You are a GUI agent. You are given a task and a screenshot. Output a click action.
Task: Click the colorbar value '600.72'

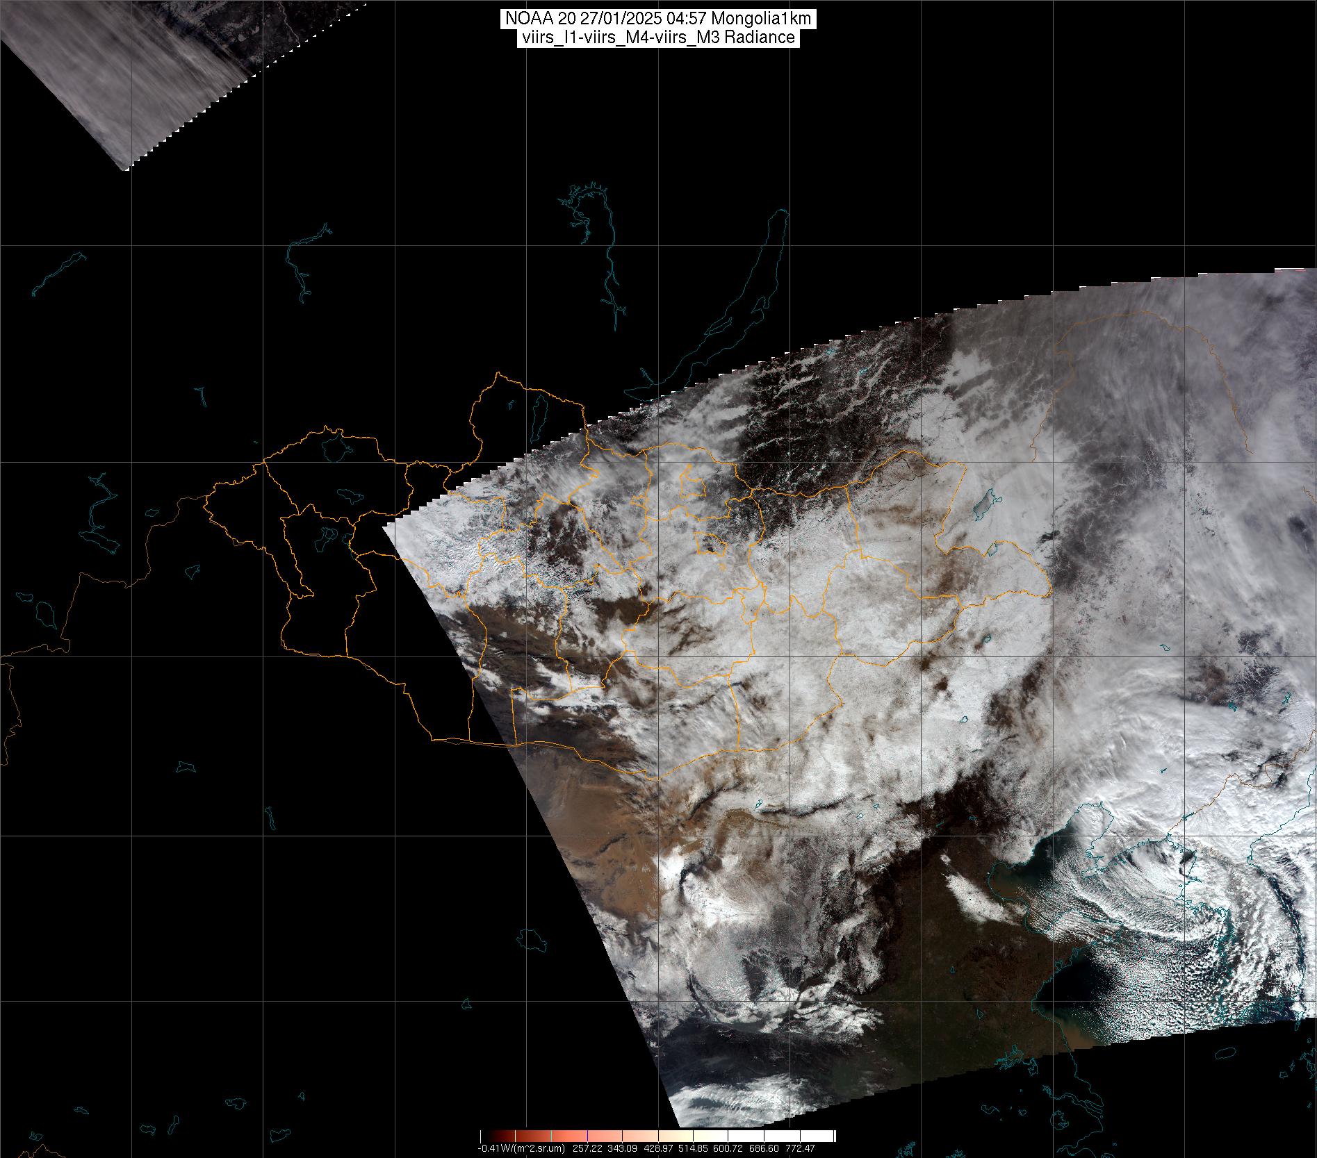tap(728, 1148)
